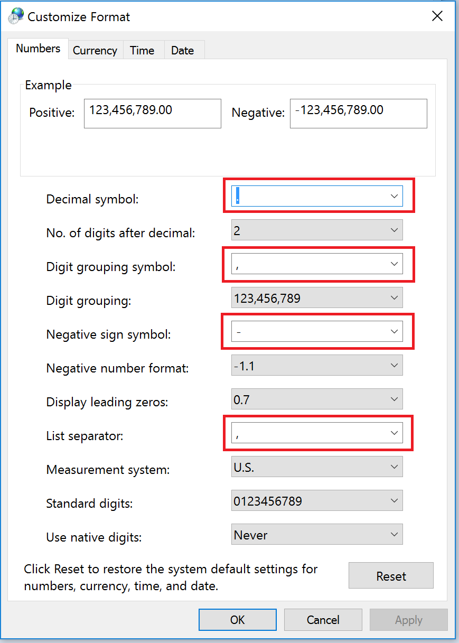459x643 pixels.
Task: Click the Positive example field
Action: [x=152, y=113]
